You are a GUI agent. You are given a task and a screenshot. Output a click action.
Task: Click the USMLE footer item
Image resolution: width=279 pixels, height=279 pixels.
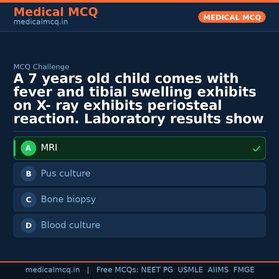[x=190, y=270]
